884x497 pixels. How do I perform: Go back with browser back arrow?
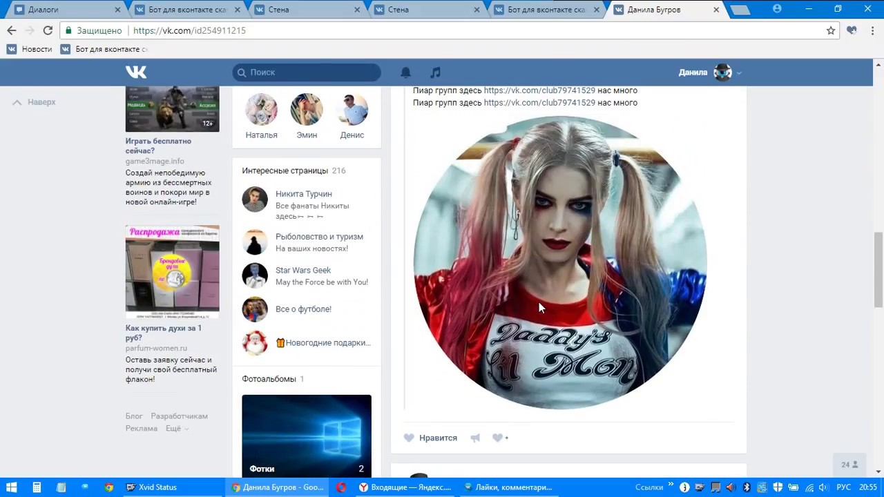pyautogui.click(x=11, y=30)
